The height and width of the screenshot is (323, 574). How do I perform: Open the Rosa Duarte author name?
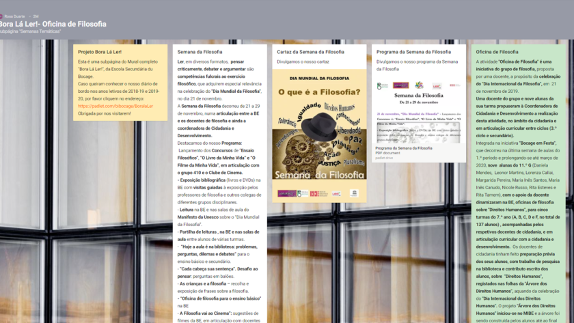point(14,16)
